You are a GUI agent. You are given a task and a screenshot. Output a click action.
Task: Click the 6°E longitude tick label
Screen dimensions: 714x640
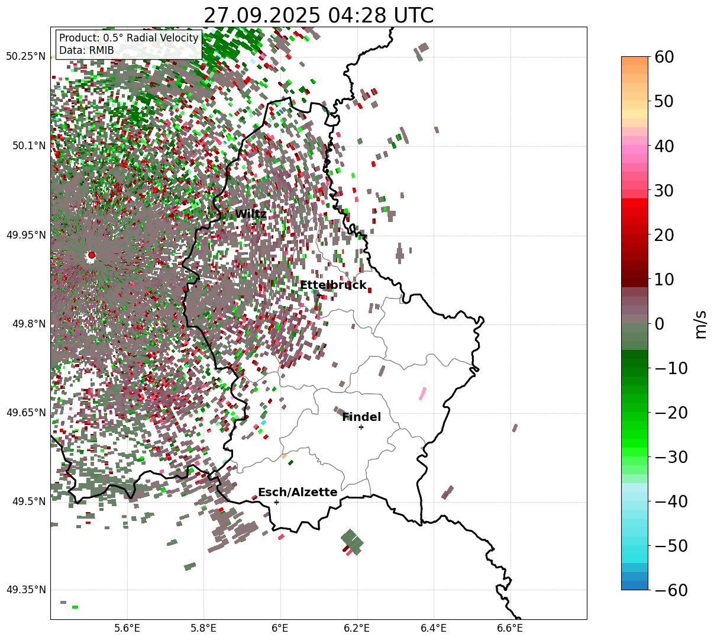coord(280,628)
